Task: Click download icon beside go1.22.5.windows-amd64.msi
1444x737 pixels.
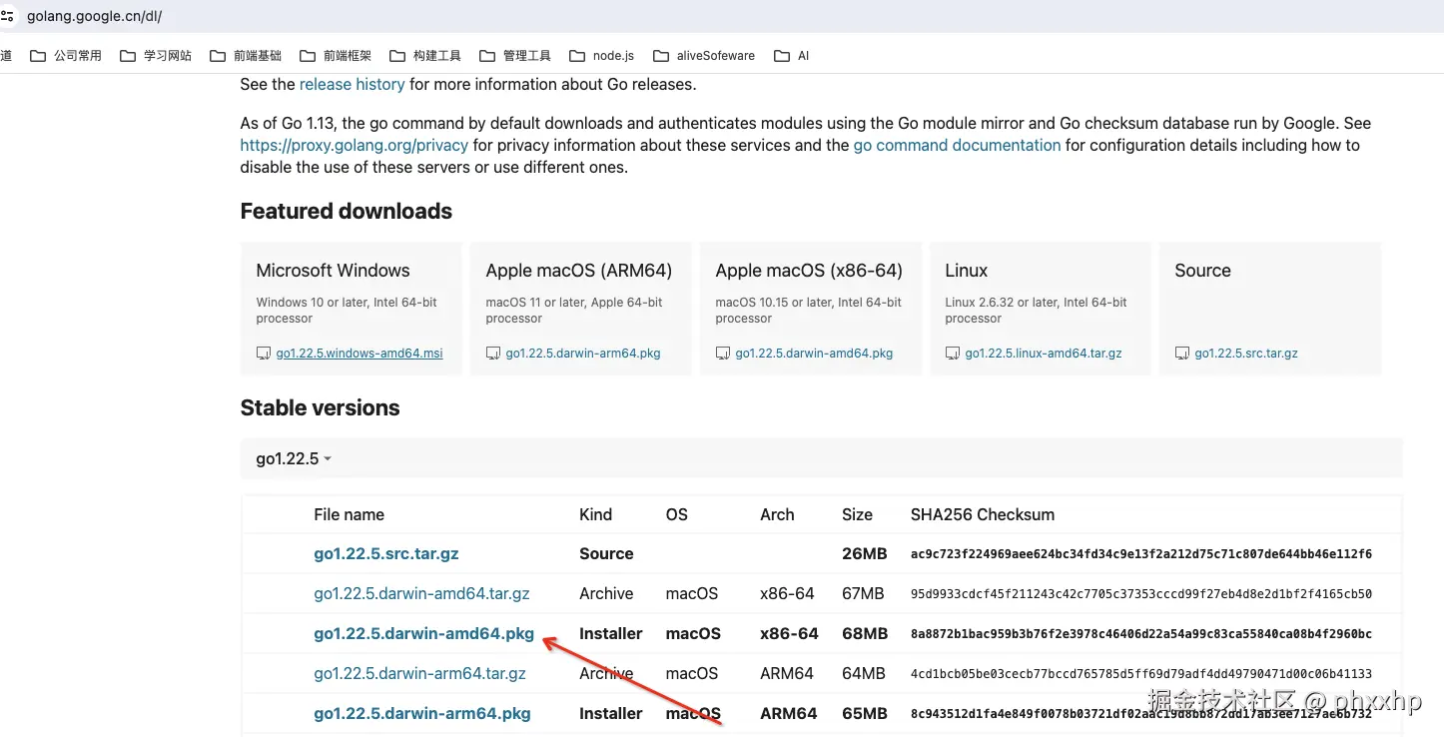Action: point(264,354)
